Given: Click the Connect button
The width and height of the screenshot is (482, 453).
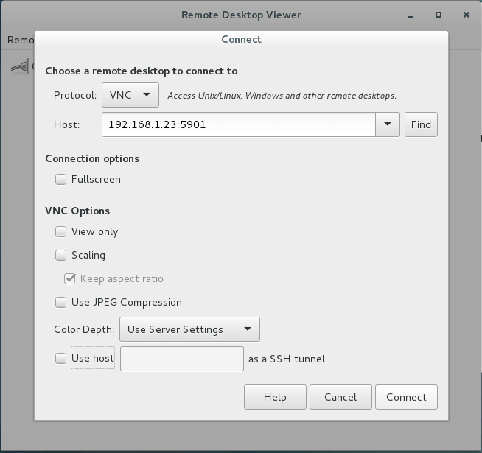Looking at the screenshot, I should [406, 397].
